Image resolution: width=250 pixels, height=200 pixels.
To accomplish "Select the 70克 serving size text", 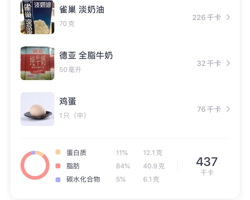I will click(x=67, y=24).
